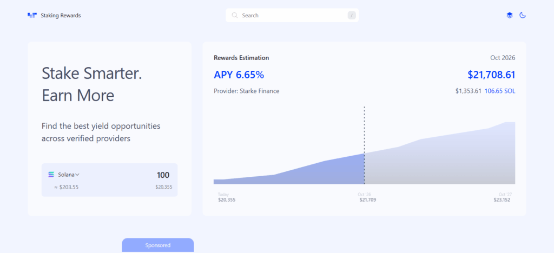Image resolution: width=554 pixels, height=253 pixels.
Task: Click the slash shortcut key badge
Action: pyautogui.click(x=352, y=16)
